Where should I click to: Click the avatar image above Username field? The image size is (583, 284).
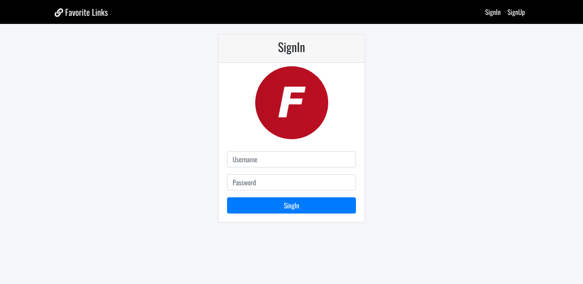[291, 102]
